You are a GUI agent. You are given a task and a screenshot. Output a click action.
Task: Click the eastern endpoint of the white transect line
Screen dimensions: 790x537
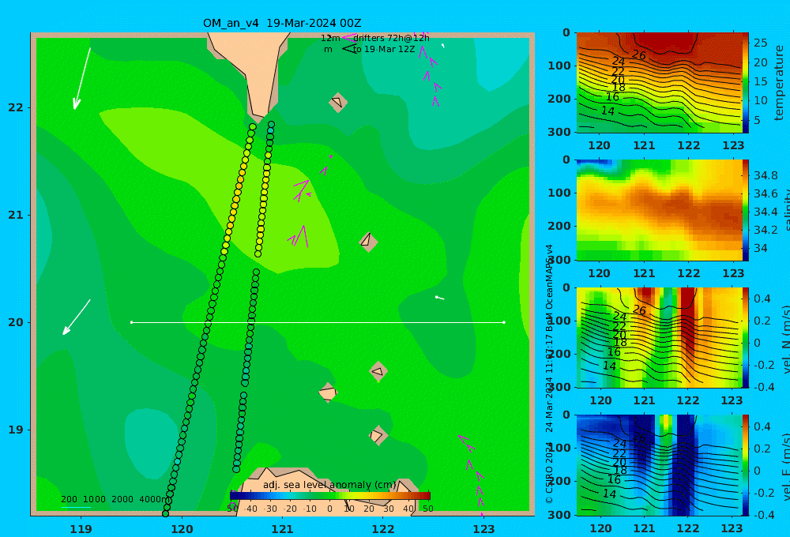point(504,322)
